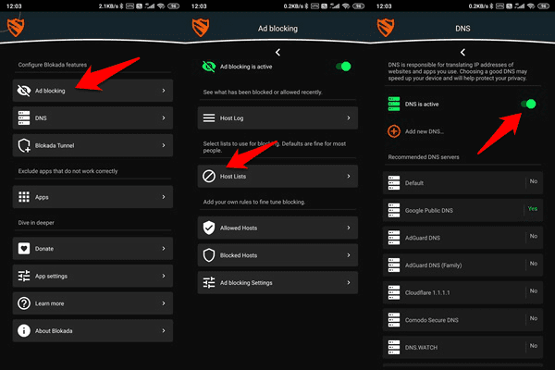555x370 pixels.
Task: Turn off the Ad blocking is active switch
Action: point(343,67)
